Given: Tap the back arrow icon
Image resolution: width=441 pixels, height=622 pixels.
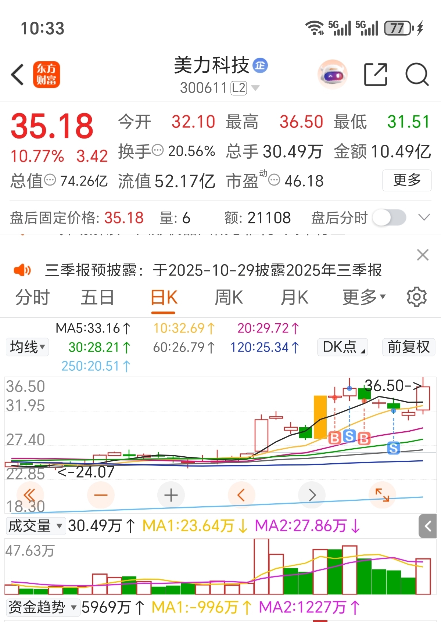Looking at the screenshot, I should pyautogui.click(x=17, y=75).
